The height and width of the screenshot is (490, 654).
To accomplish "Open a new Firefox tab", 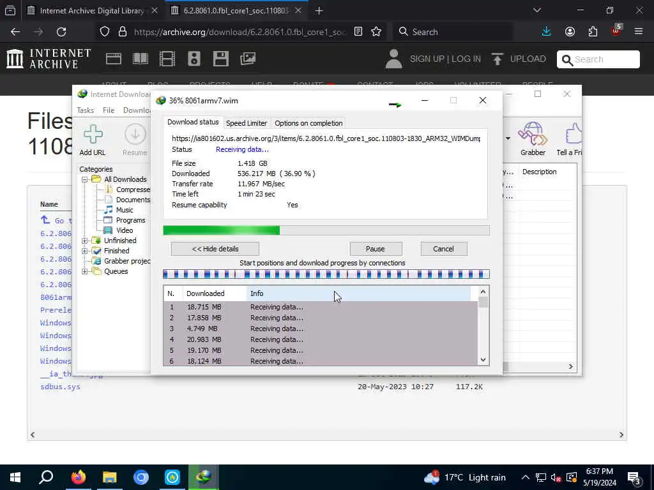I will 319,11.
